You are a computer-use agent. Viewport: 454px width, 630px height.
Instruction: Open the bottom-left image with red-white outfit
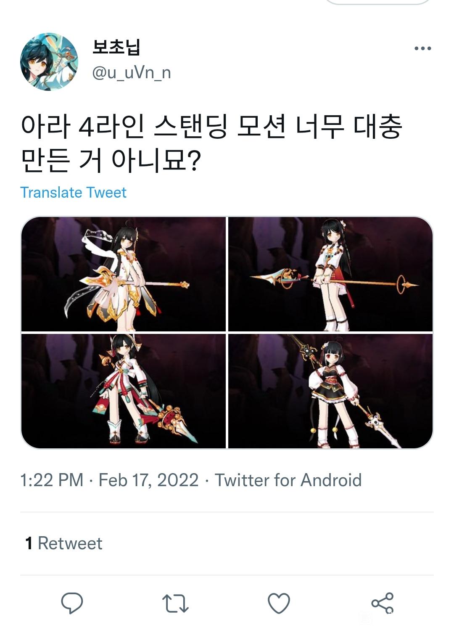click(x=124, y=391)
